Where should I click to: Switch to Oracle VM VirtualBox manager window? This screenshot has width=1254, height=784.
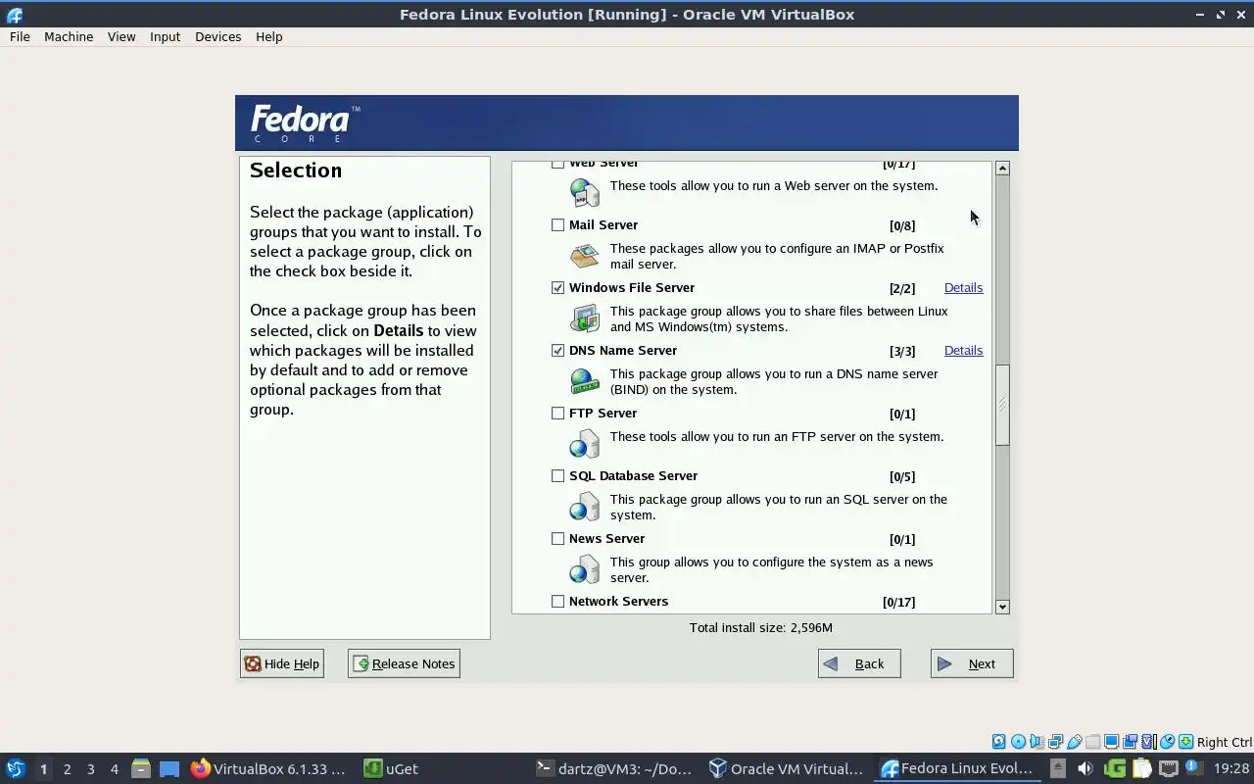pos(788,768)
